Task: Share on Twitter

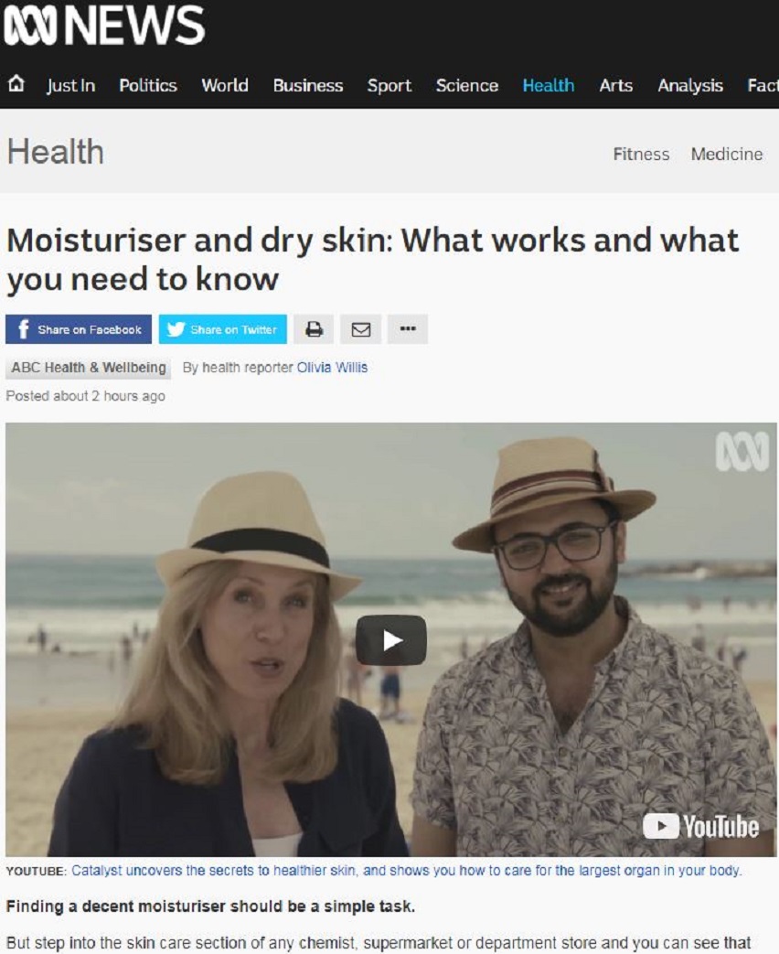Action: pyautogui.click(x=222, y=329)
